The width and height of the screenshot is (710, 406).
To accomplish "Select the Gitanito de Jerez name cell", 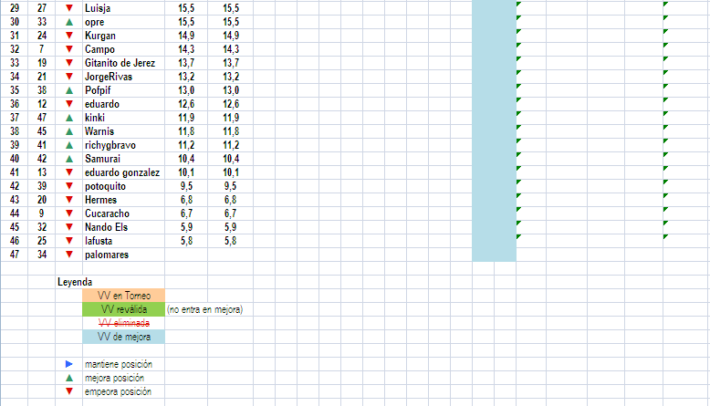I will point(123,63).
